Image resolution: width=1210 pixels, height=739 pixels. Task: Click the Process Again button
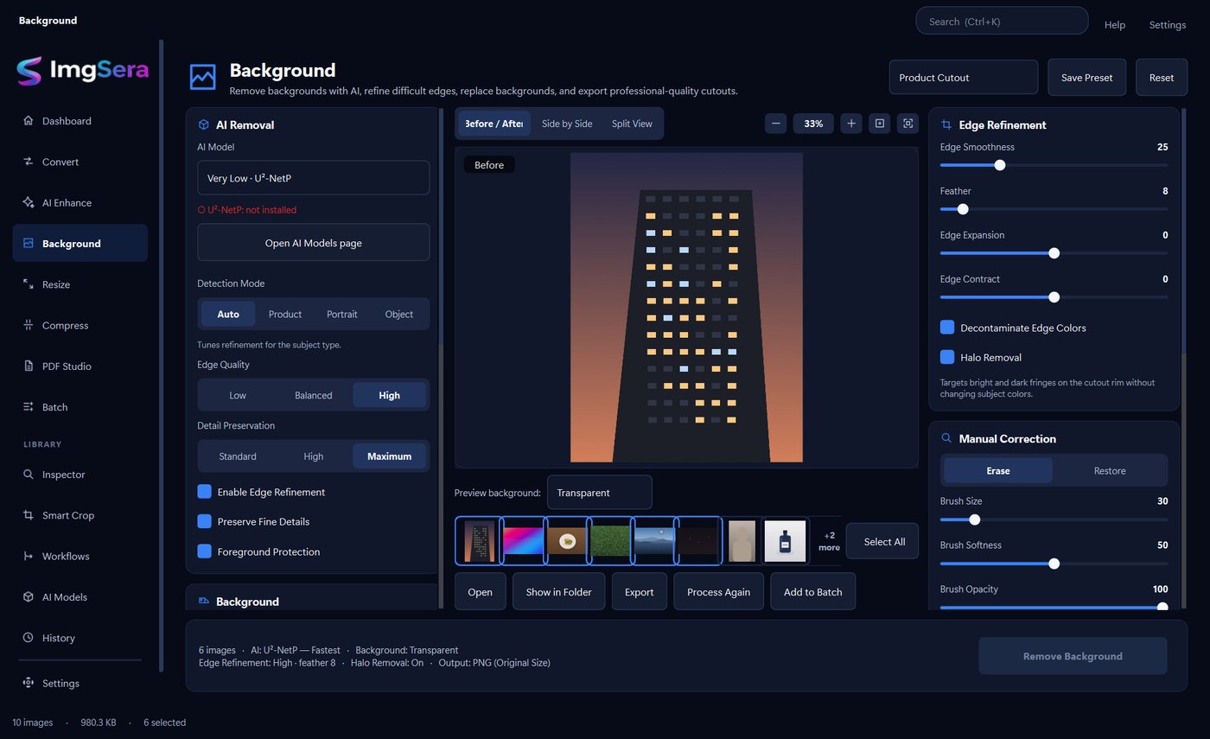718,591
